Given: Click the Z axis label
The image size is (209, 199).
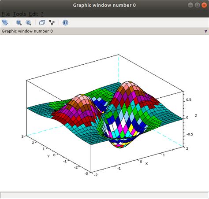Looking at the screenshot, I should pyautogui.click(x=196, y=116).
